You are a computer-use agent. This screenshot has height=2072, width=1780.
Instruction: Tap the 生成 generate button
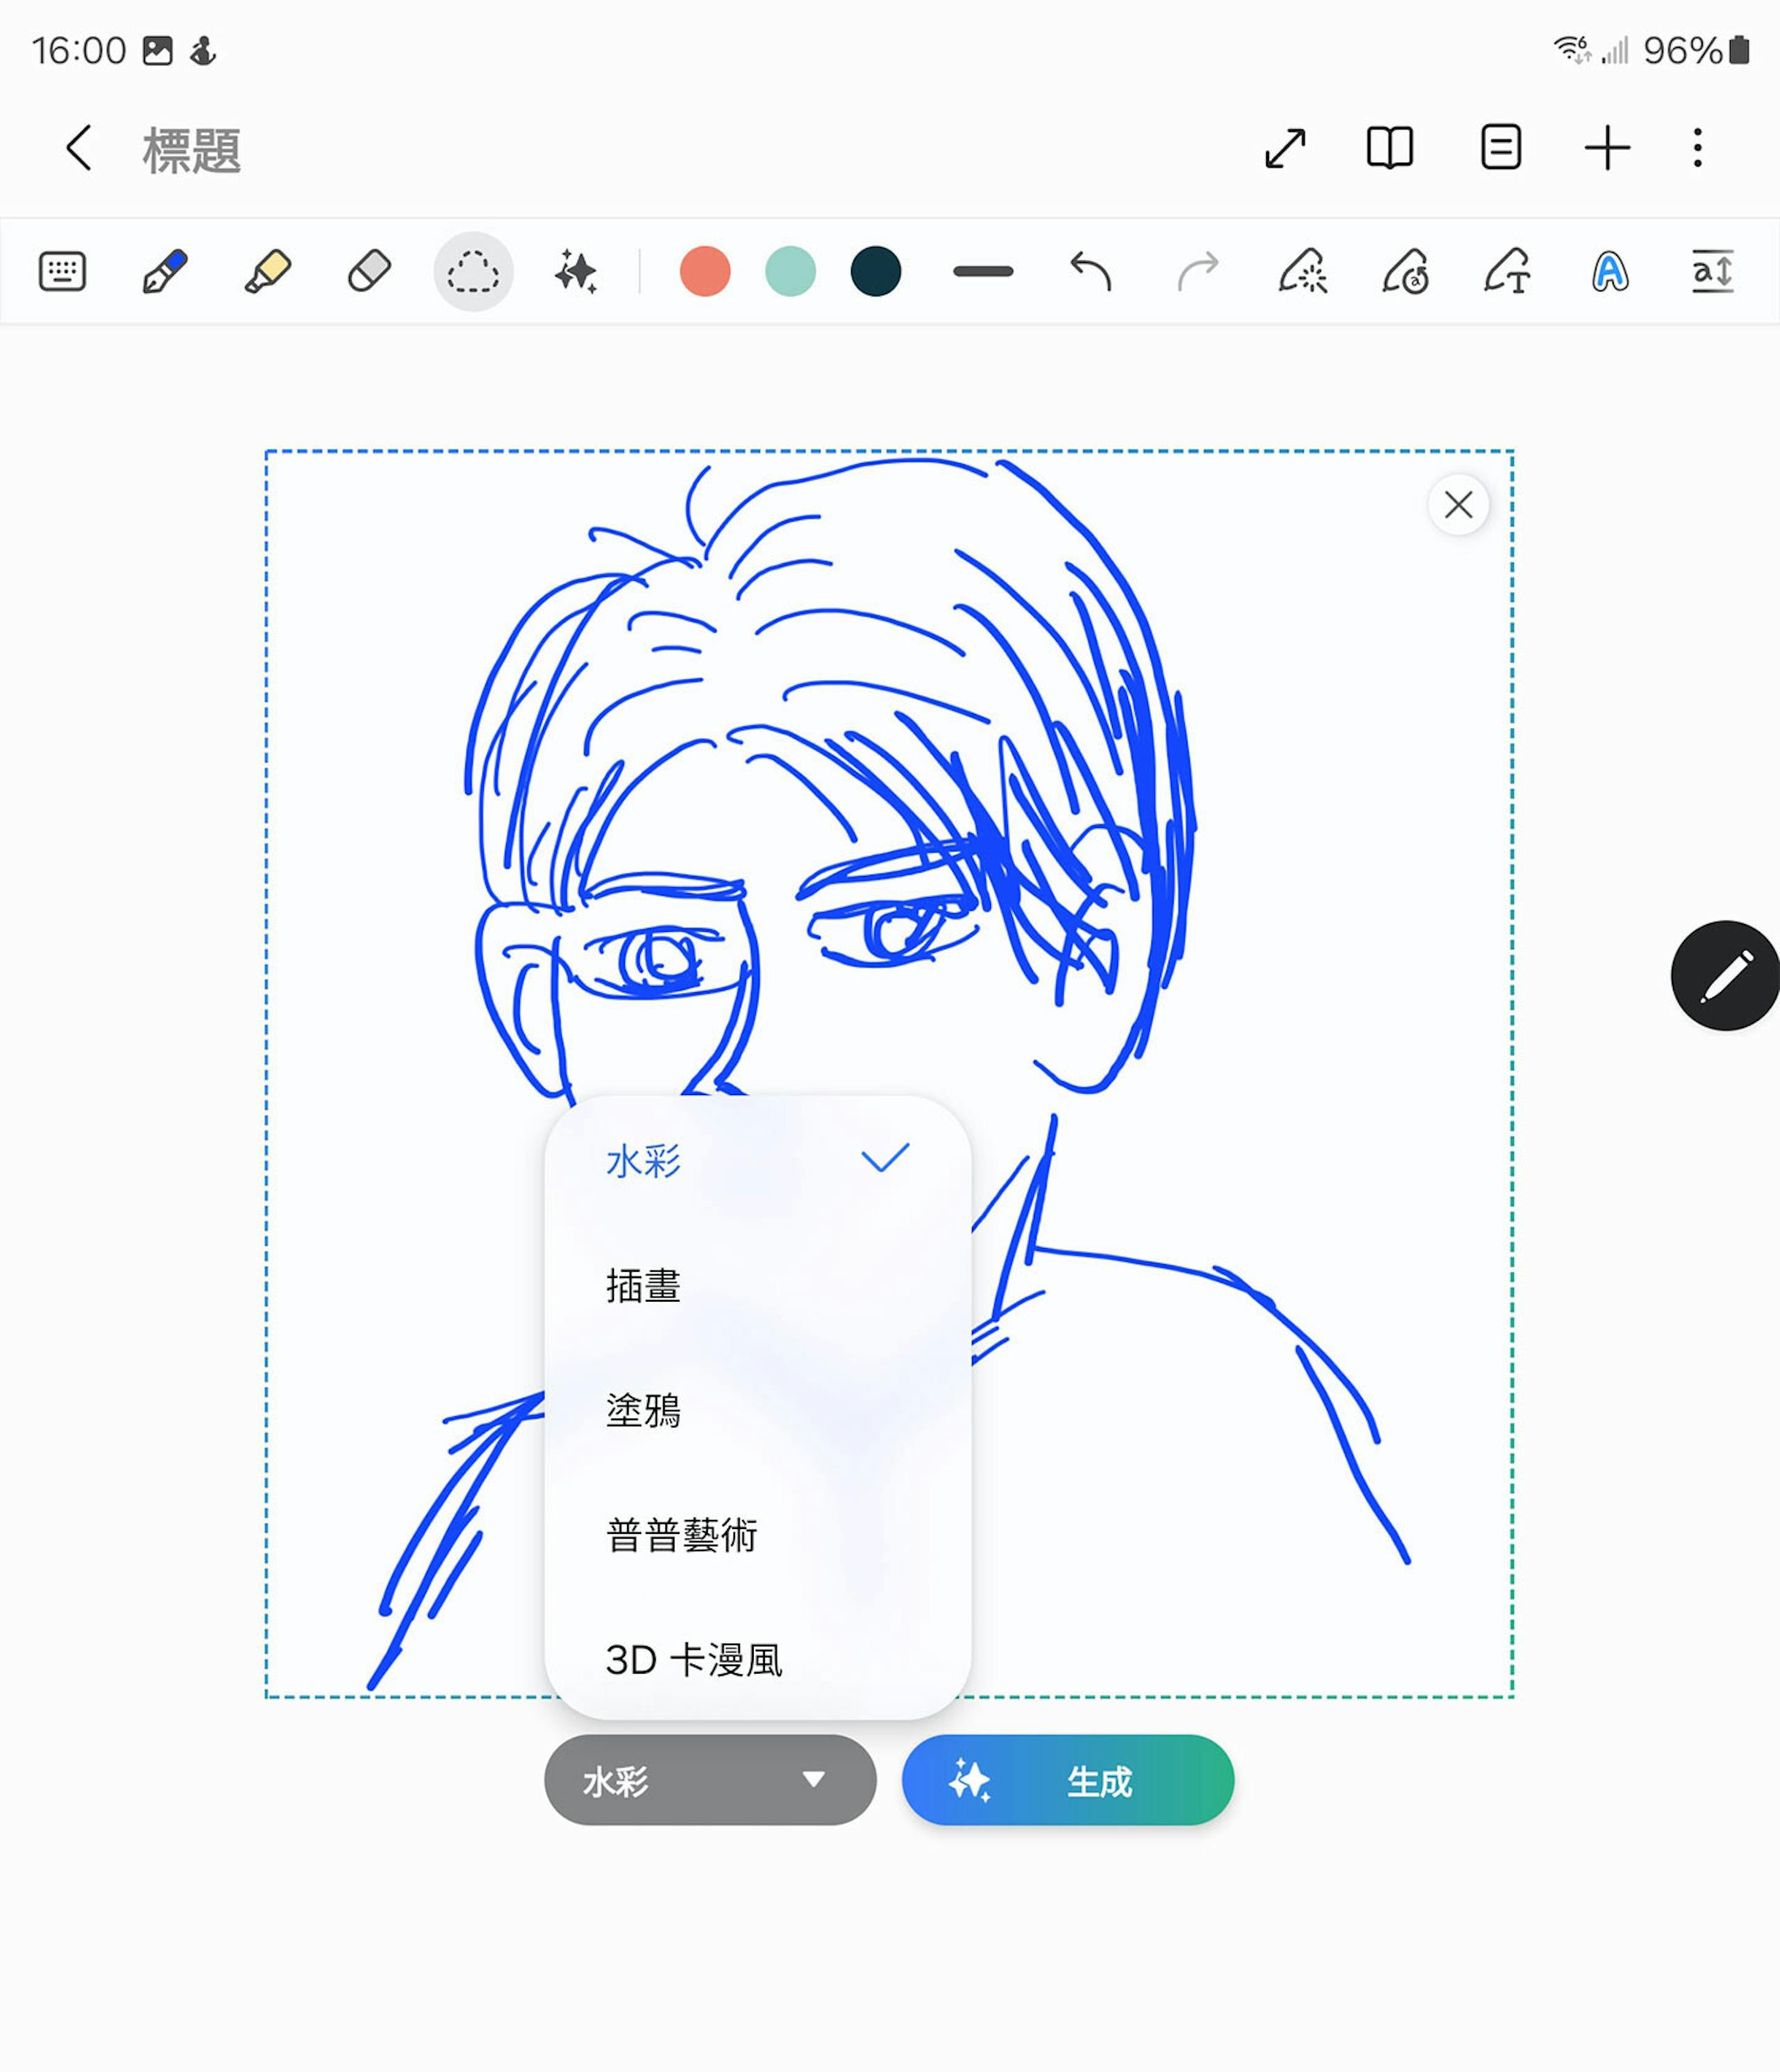pyautogui.click(x=1068, y=1780)
